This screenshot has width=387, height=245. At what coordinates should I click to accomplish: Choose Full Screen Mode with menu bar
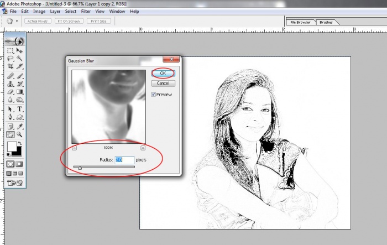click(15, 174)
